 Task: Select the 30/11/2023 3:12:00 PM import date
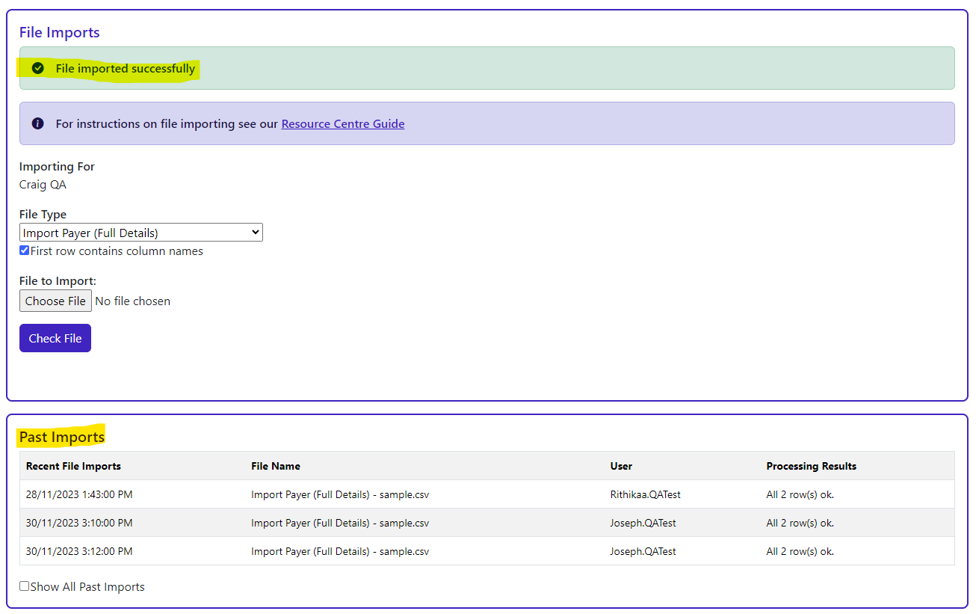(x=79, y=551)
